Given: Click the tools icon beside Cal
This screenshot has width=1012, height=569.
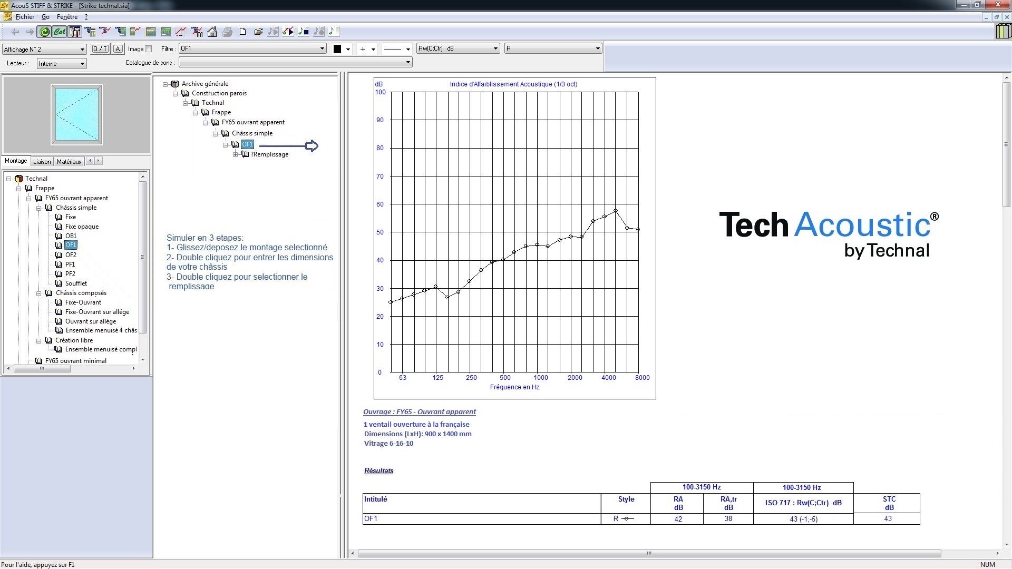Looking at the screenshot, I should pos(75,32).
